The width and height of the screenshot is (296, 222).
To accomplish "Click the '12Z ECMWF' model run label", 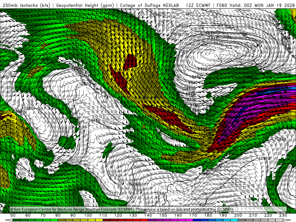I will (198, 5).
